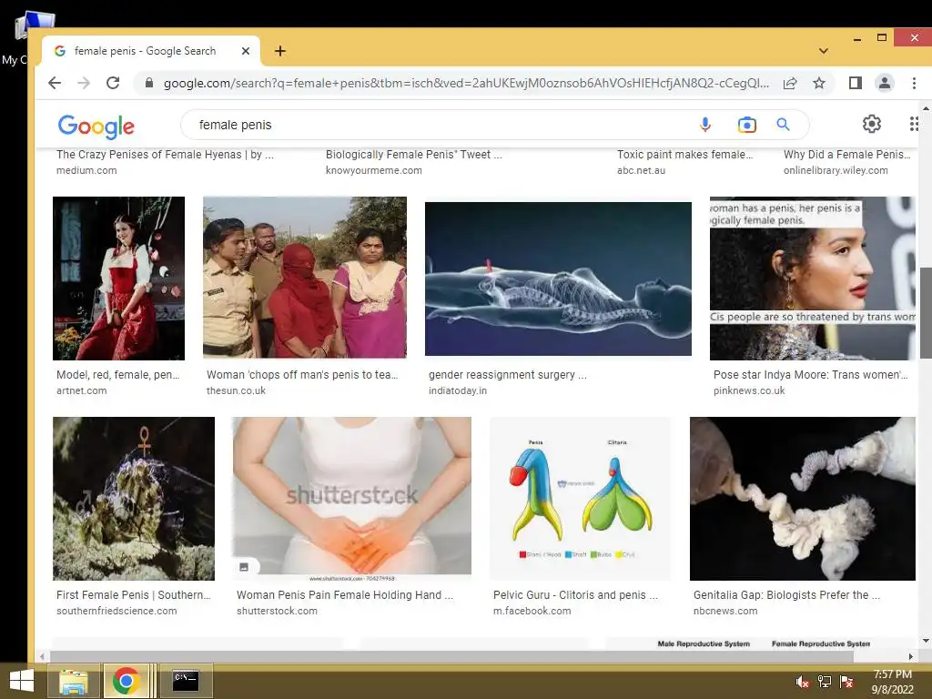
Task: Open the Action Center flag icon
Action: 846,682
